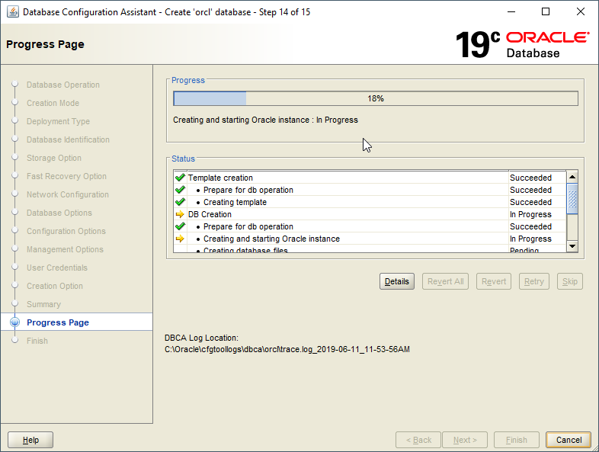Click the status list scroll up arrow
The image size is (599, 452).
572,177
